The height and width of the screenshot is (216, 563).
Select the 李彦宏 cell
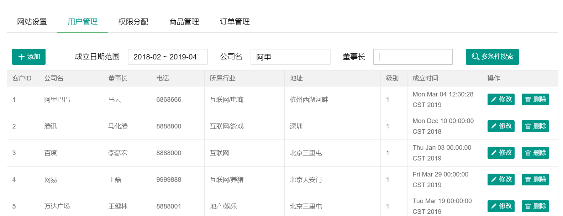[x=127, y=153]
